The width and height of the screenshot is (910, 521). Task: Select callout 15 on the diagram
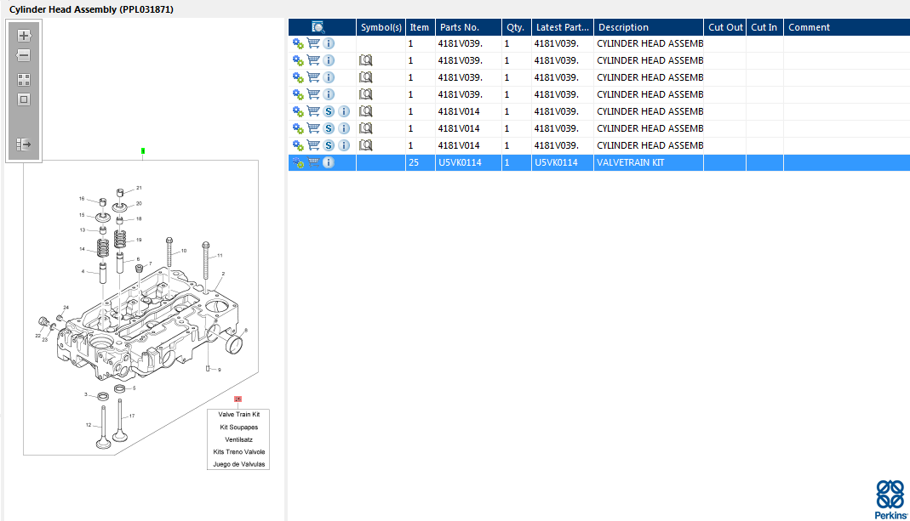82,215
